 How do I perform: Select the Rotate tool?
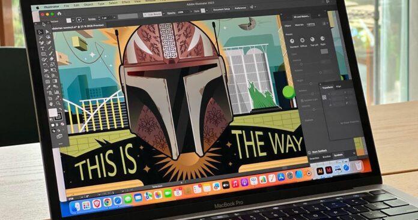[45, 65]
